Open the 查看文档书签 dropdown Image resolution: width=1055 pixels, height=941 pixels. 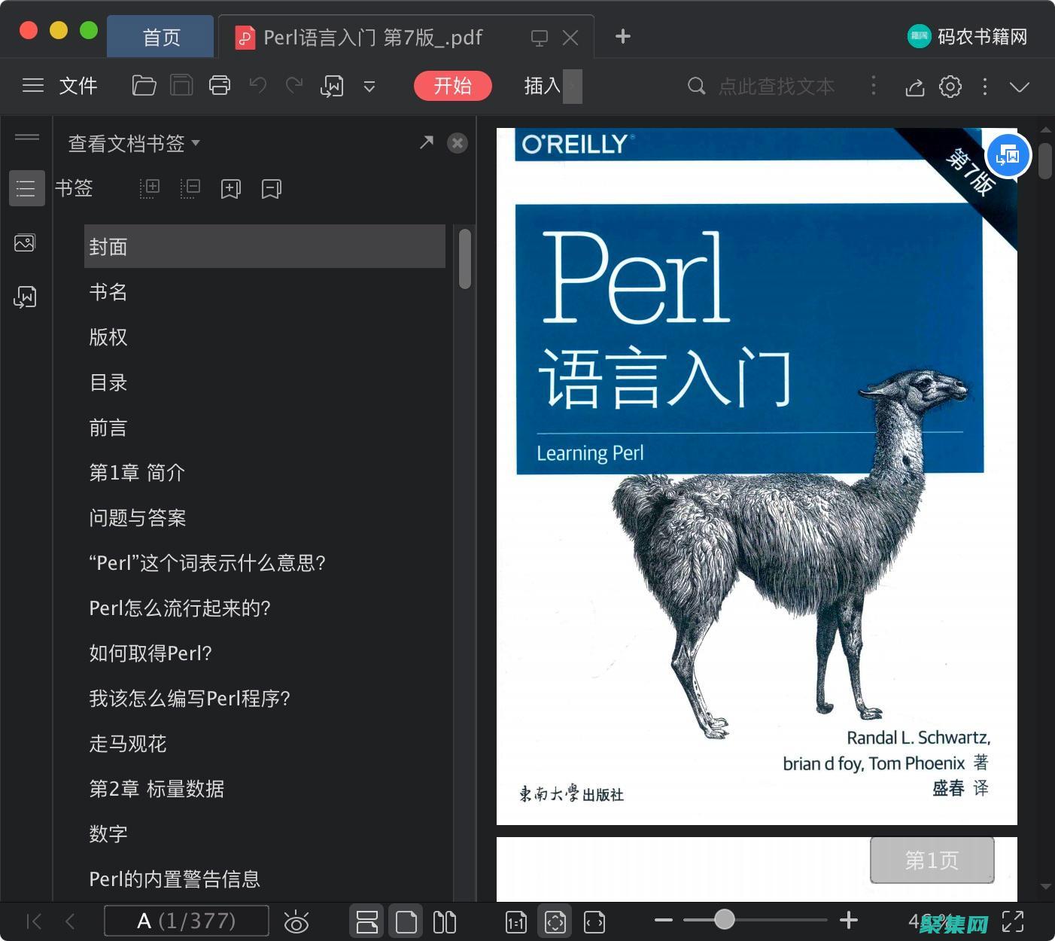tap(132, 143)
